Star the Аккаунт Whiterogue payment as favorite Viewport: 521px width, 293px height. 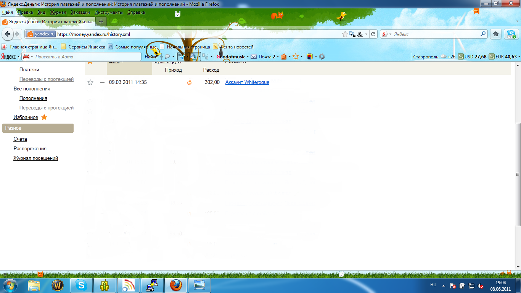[90, 82]
